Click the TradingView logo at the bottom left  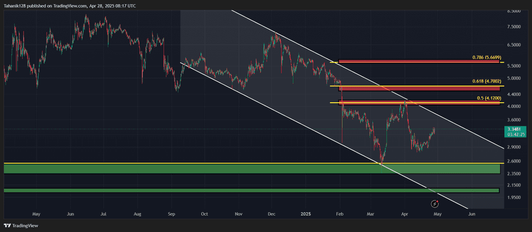(21, 226)
